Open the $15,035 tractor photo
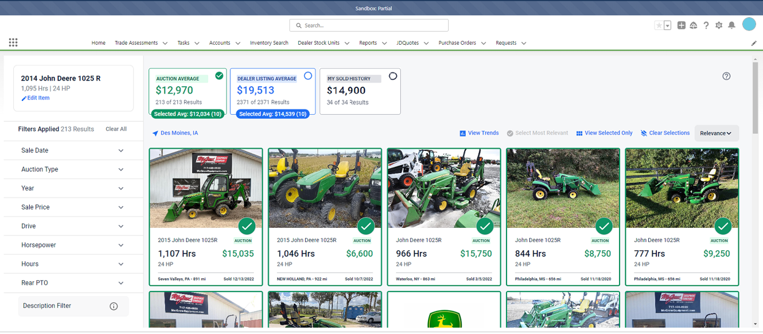This screenshot has width=763, height=334. click(x=206, y=189)
